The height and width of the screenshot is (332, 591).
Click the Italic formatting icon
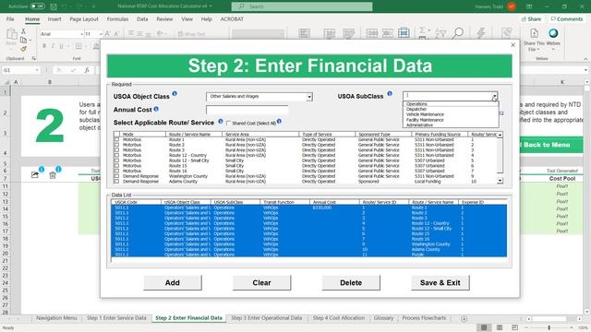point(53,46)
